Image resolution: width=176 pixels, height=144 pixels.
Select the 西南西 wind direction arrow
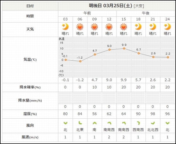coord(138,123)
